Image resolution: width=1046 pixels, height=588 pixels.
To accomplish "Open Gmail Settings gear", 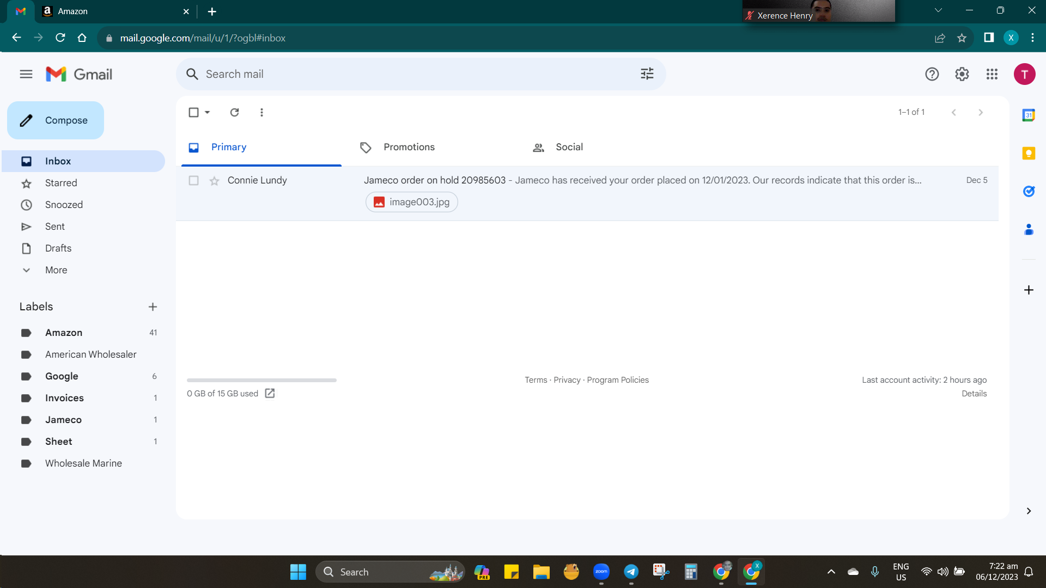I will [x=962, y=74].
